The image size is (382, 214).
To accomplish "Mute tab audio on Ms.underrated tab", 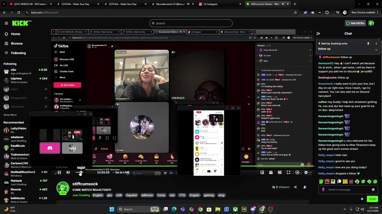I will (x=188, y=4).
